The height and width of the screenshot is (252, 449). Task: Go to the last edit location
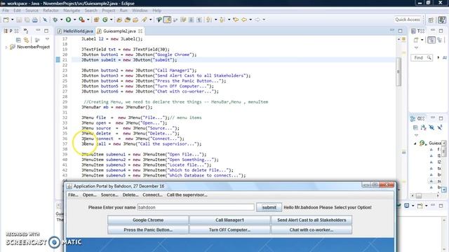236,20
